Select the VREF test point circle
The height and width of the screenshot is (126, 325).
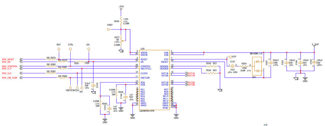[x=108, y=29]
